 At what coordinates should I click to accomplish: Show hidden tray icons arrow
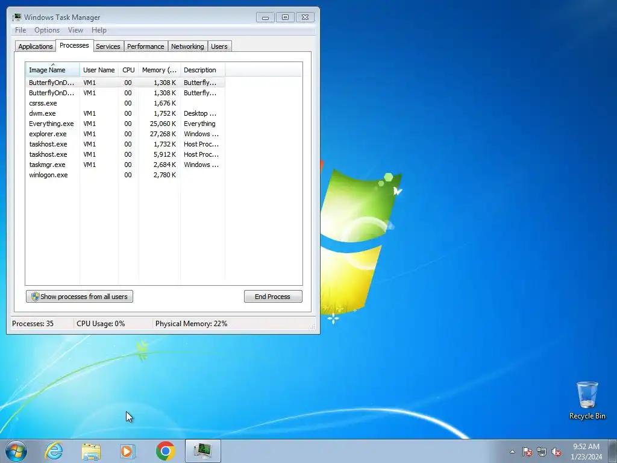(512, 452)
